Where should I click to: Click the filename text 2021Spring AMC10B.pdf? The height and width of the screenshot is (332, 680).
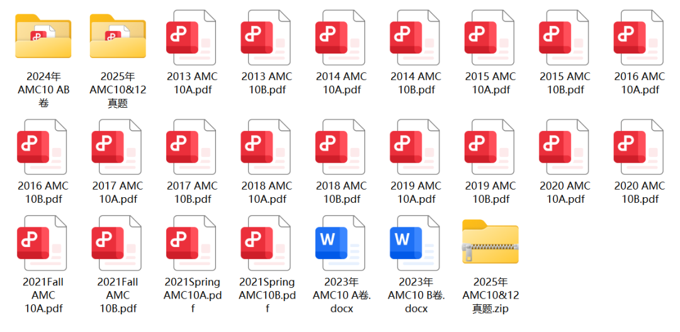coord(267,295)
